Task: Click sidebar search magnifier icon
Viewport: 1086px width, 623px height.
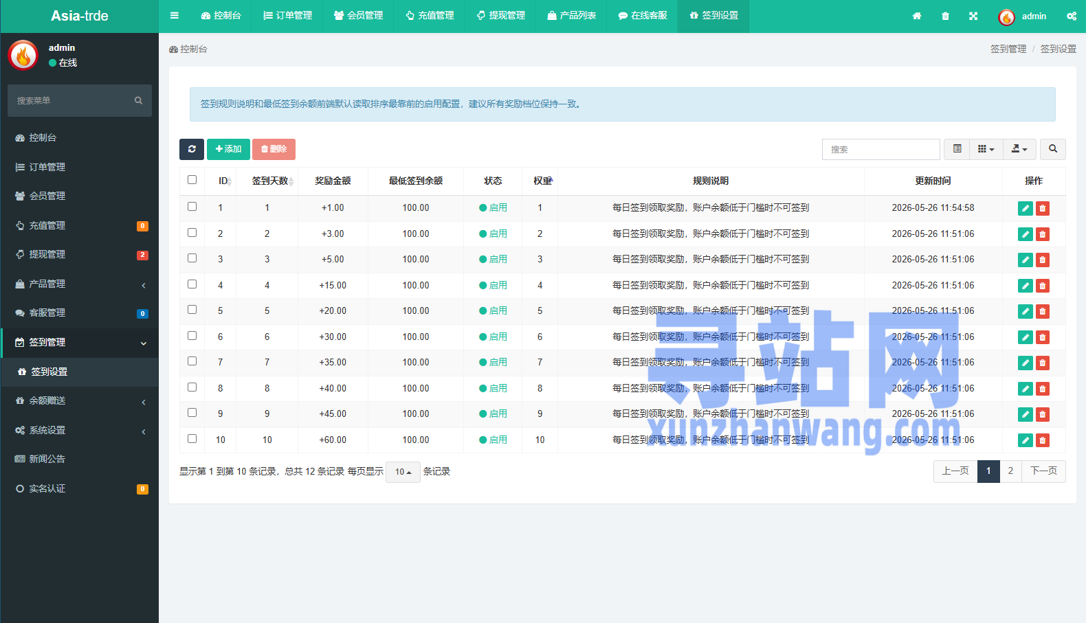Action: tap(138, 100)
